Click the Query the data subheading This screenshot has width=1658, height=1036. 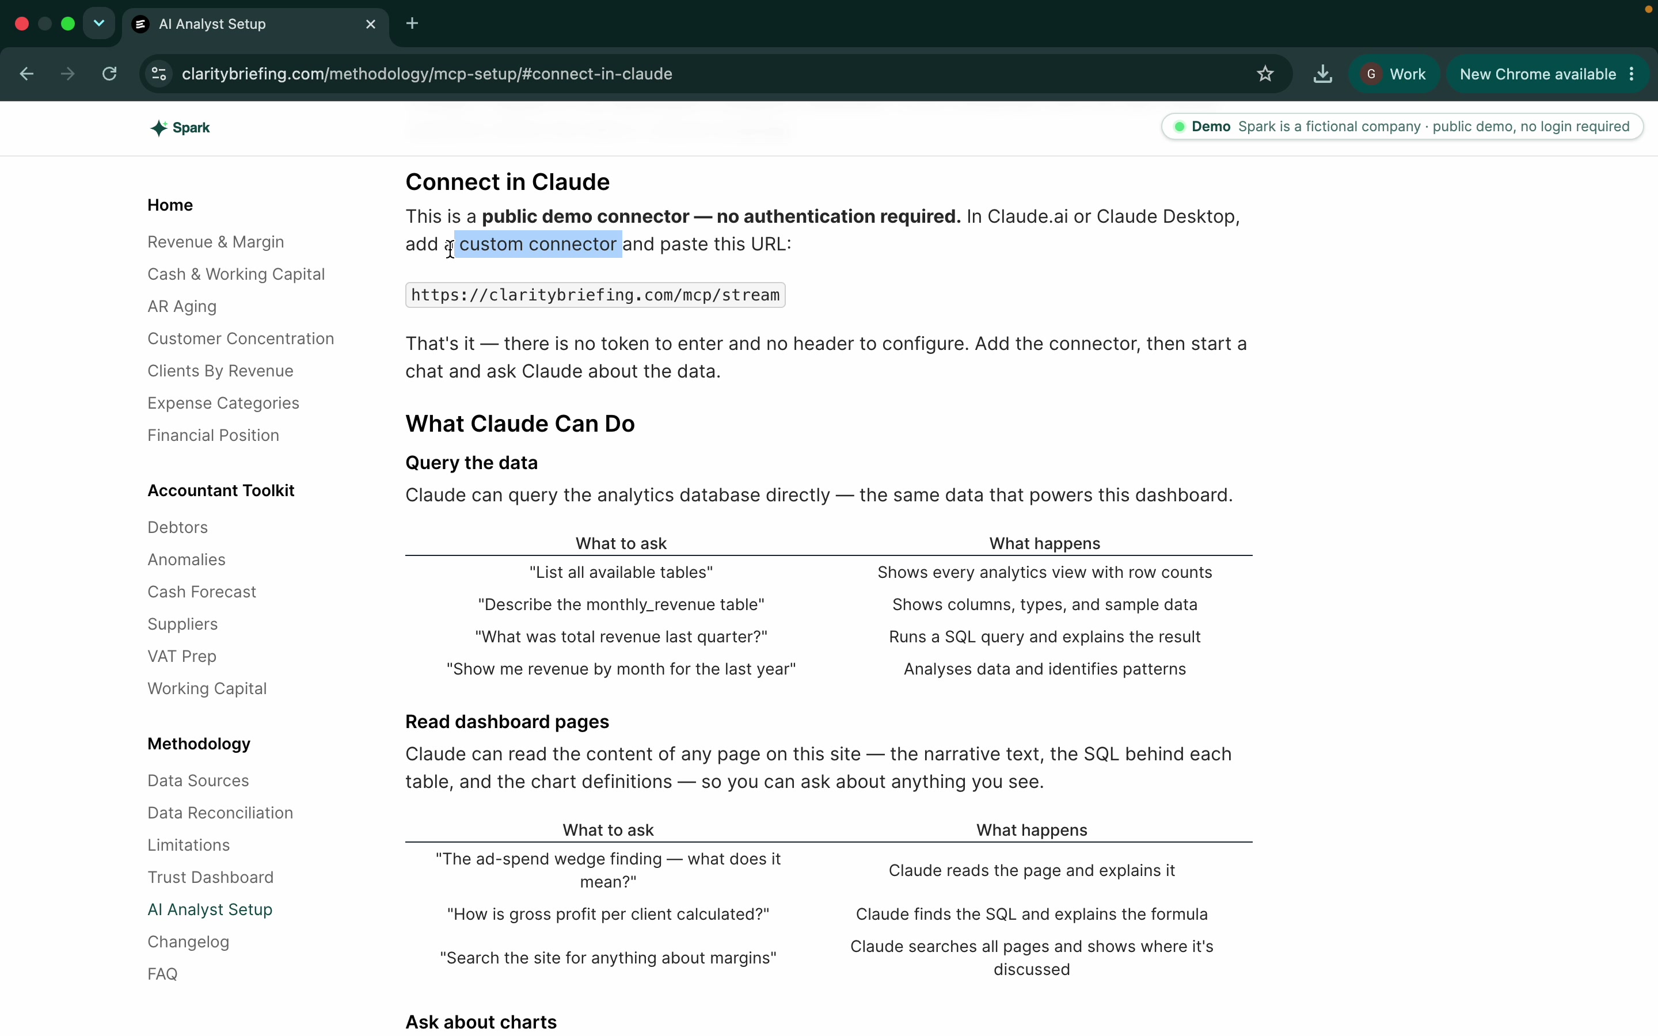471,463
